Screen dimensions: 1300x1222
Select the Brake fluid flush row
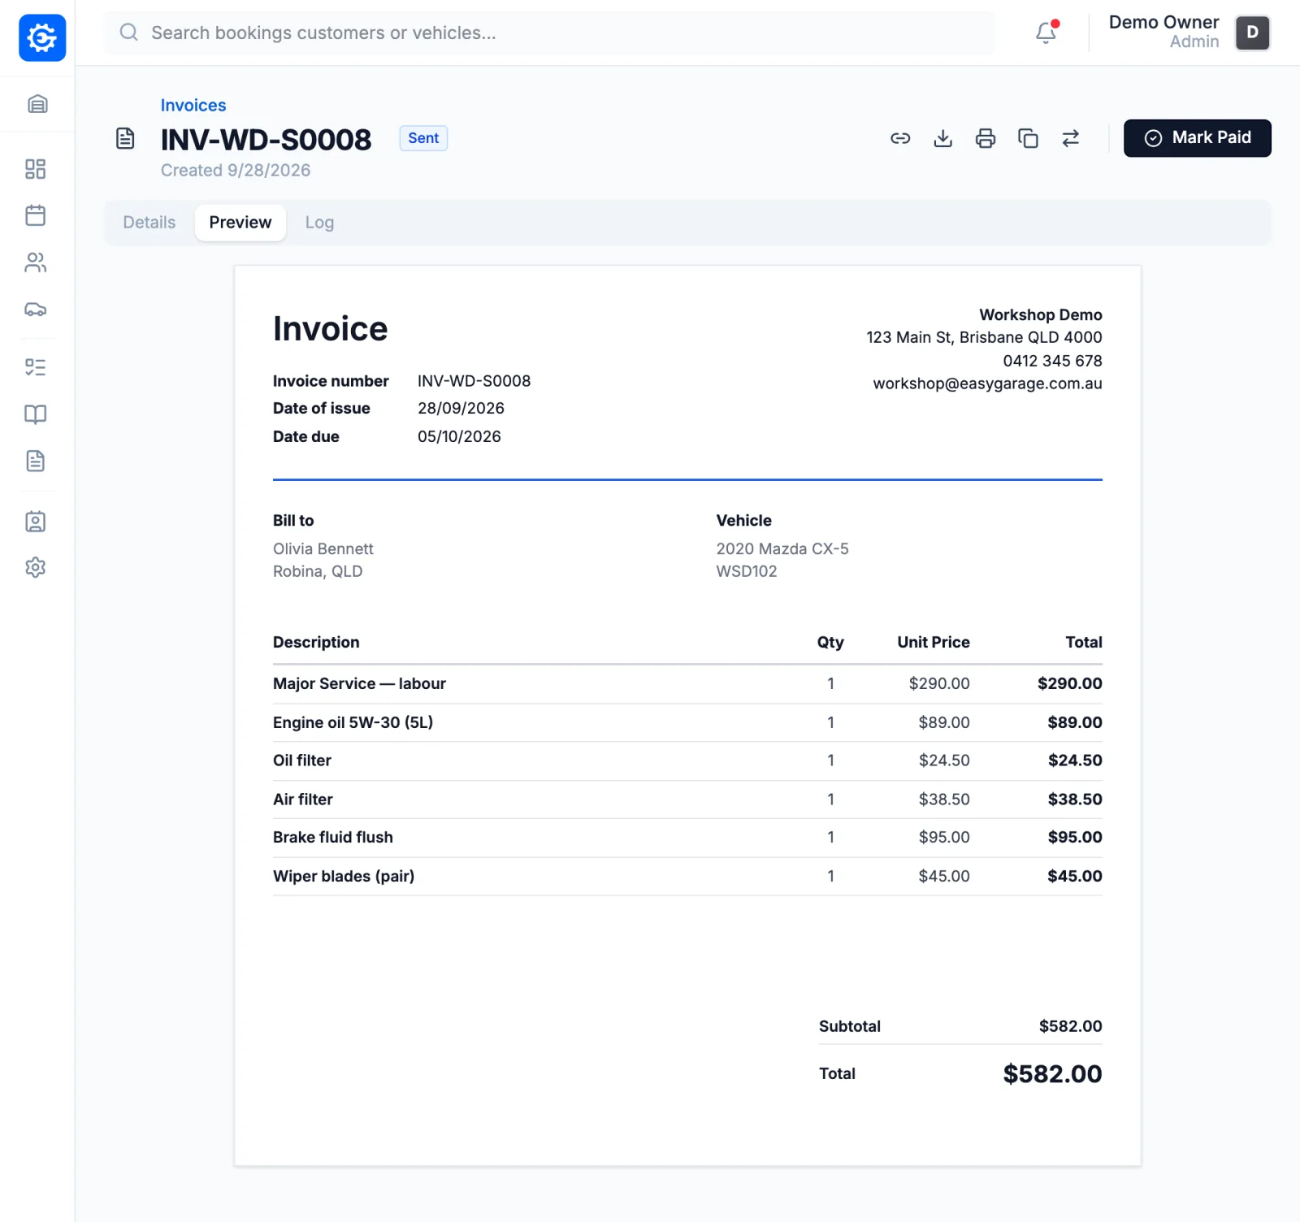687,838
